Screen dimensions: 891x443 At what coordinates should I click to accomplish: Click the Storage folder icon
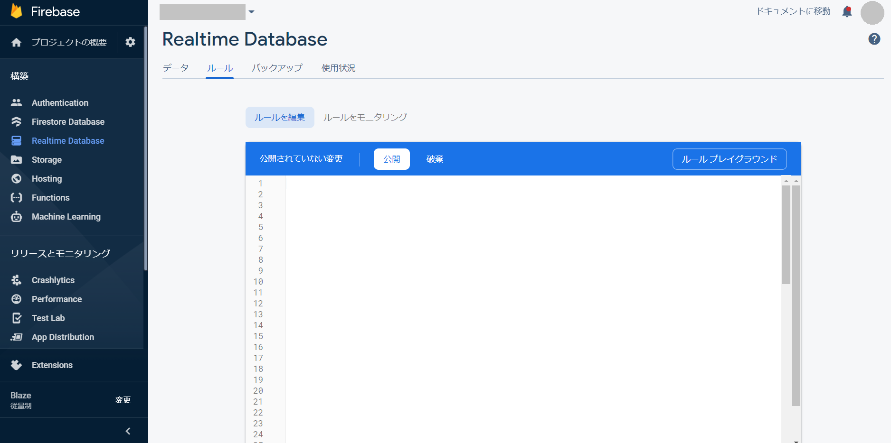[x=17, y=159]
